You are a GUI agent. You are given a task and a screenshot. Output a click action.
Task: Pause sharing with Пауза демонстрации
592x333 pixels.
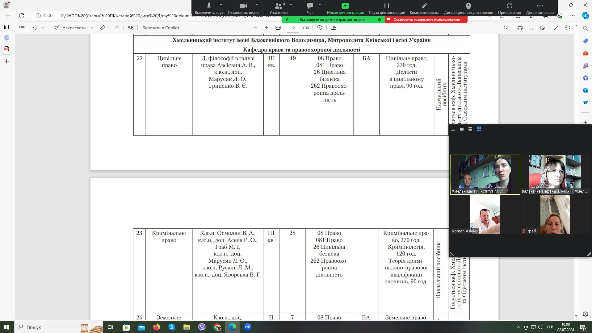point(387,8)
